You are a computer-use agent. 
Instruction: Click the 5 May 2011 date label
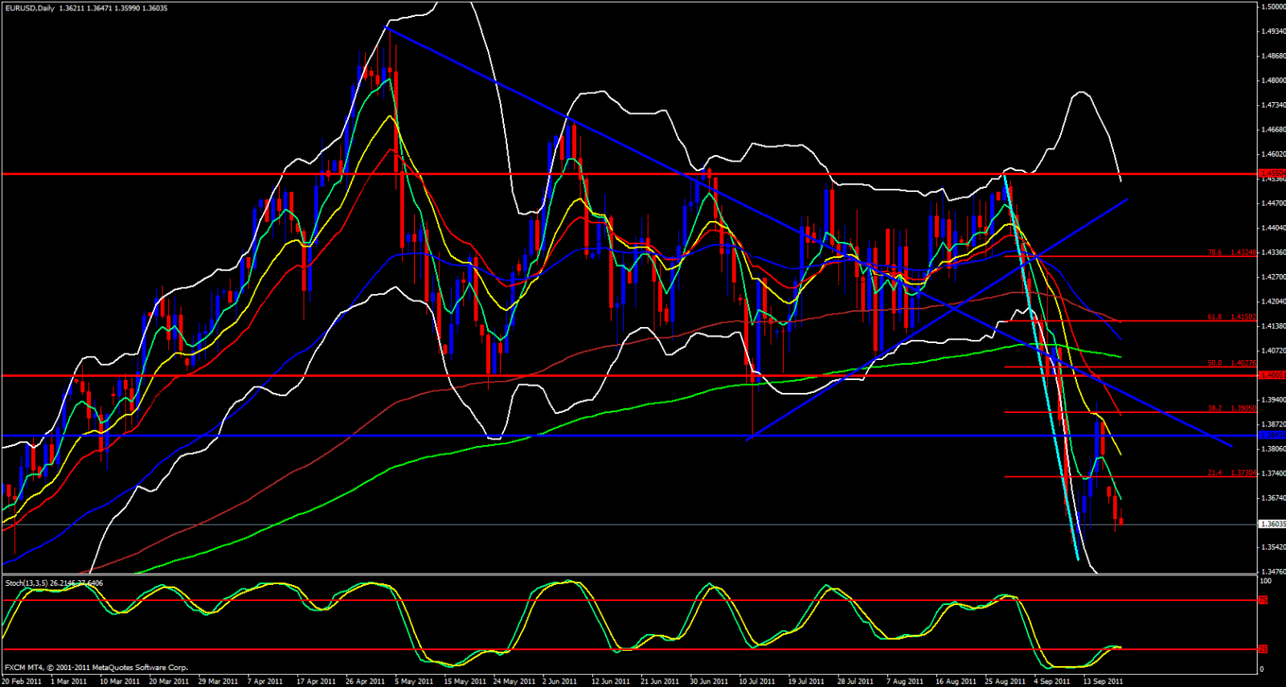414,681
